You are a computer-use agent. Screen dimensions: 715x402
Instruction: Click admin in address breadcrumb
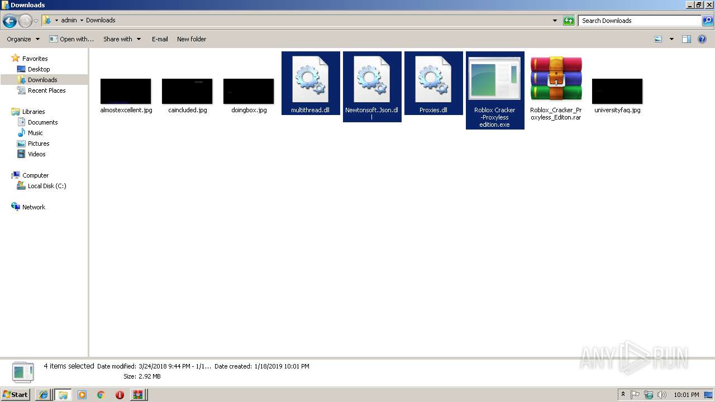click(69, 20)
